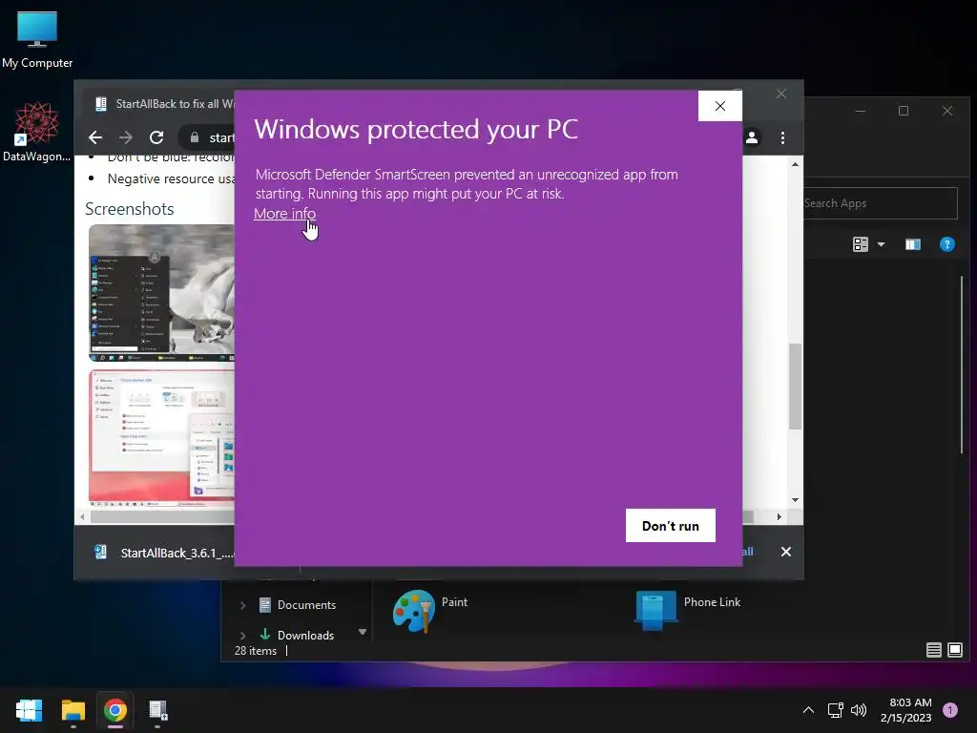977x733 pixels.
Task: Click the More info link in SmartScreen dialog
Action: (284, 213)
